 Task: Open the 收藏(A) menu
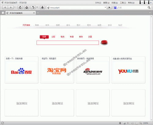115,3
